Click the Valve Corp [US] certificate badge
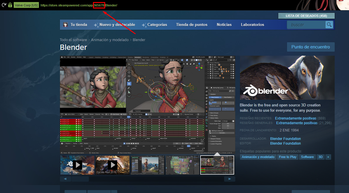349x193 pixels. coord(26,5)
